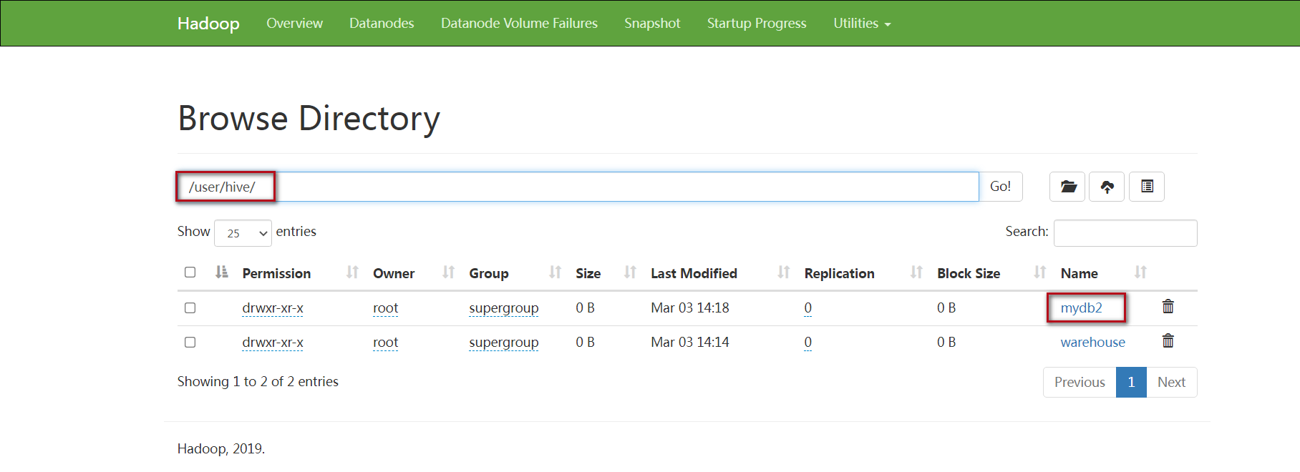This screenshot has width=1300, height=472.
Task: Delete the mydb2 directory with the trash icon
Action: (1168, 307)
